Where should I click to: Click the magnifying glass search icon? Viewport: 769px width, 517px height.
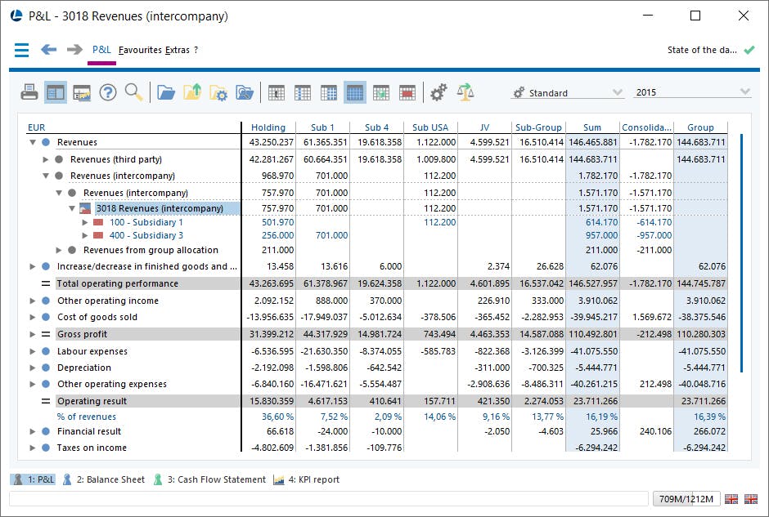pos(133,92)
